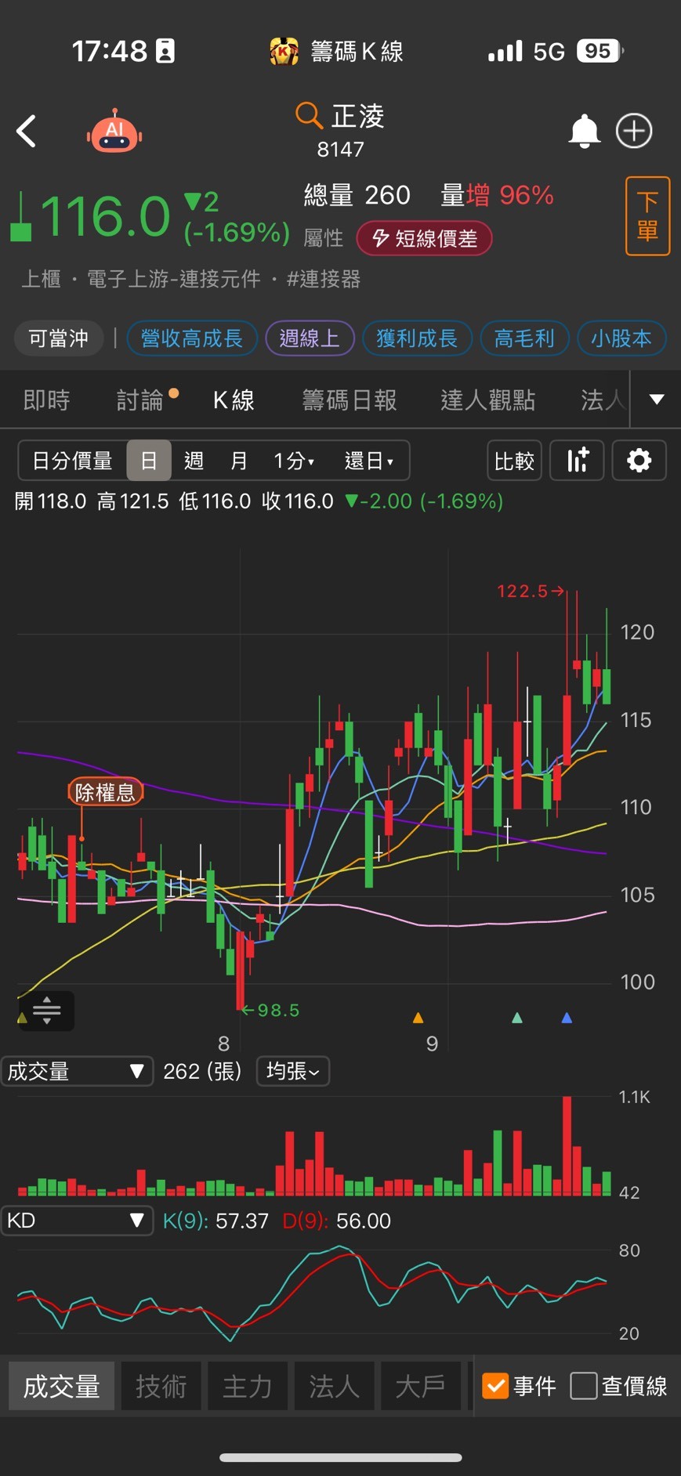The image size is (681, 1476).
Task: Select the 法人 bottom tab
Action: (x=334, y=1386)
